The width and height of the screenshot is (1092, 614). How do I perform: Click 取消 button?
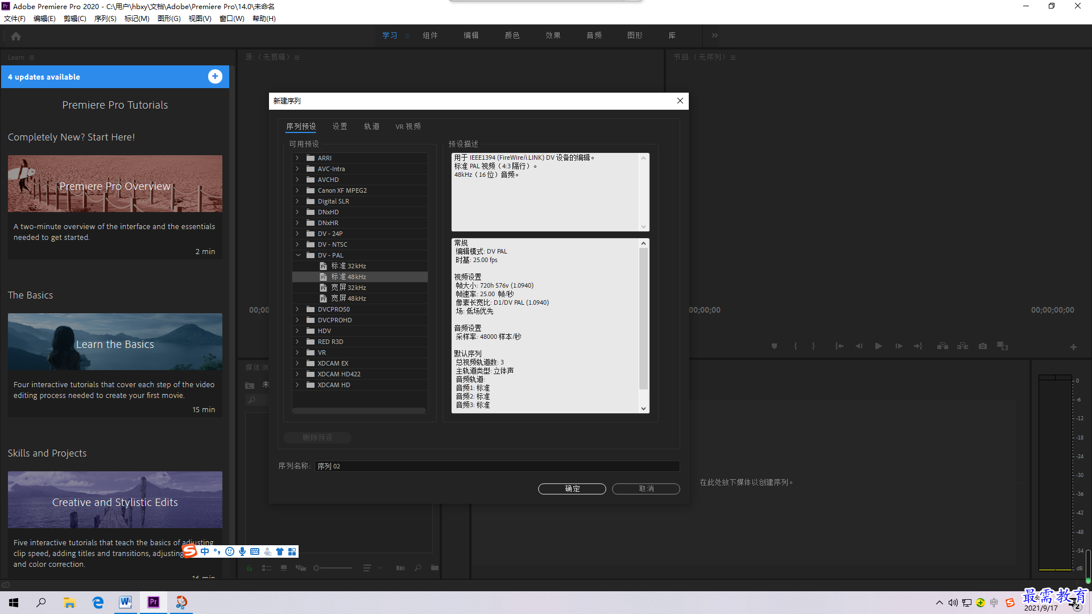point(646,489)
